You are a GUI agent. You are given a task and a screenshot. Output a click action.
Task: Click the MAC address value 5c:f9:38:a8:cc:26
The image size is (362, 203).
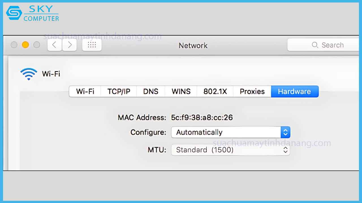(x=202, y=117)
